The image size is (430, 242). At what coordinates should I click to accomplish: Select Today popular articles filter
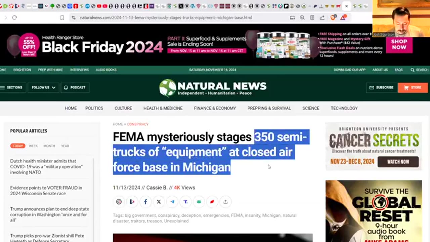coord(18,146)
